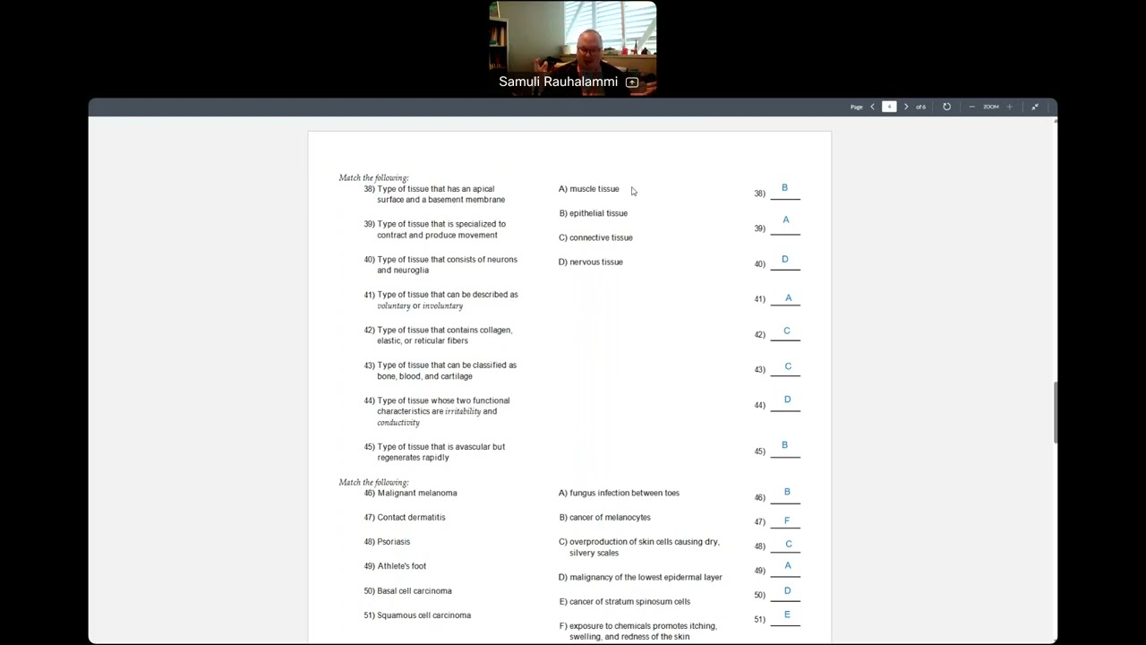Click answer blank 50 showing D
Screen dimensions: 1146x645
pos(785,592)
